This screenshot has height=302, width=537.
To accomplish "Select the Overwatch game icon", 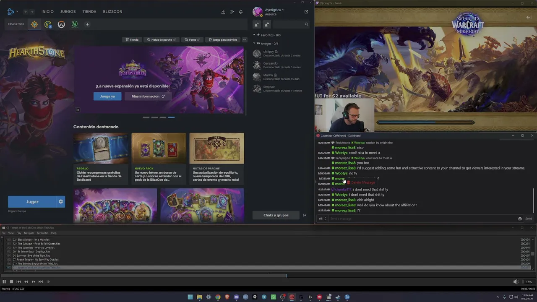I will (61, 24).
